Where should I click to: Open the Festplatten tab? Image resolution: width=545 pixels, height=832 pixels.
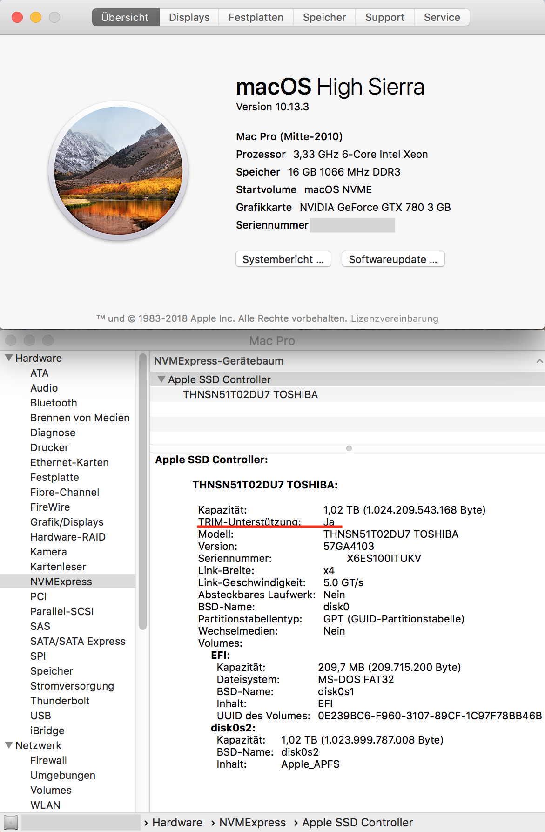pos(256,17)
